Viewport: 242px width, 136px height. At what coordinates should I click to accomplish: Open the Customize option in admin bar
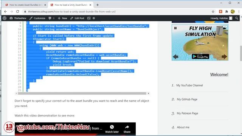pos(37,18)
